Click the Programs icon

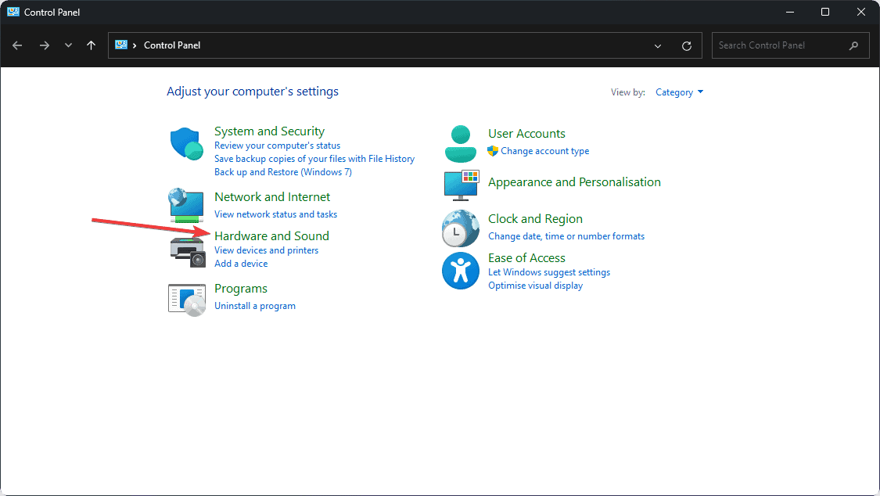[x=186, y=299]
